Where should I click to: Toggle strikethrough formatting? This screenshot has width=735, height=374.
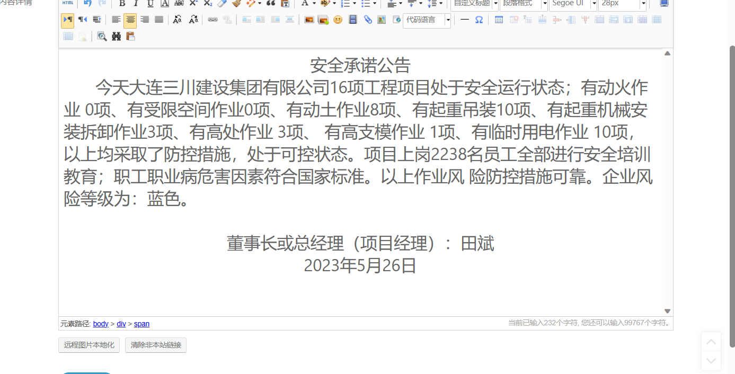tap(179, 3)
